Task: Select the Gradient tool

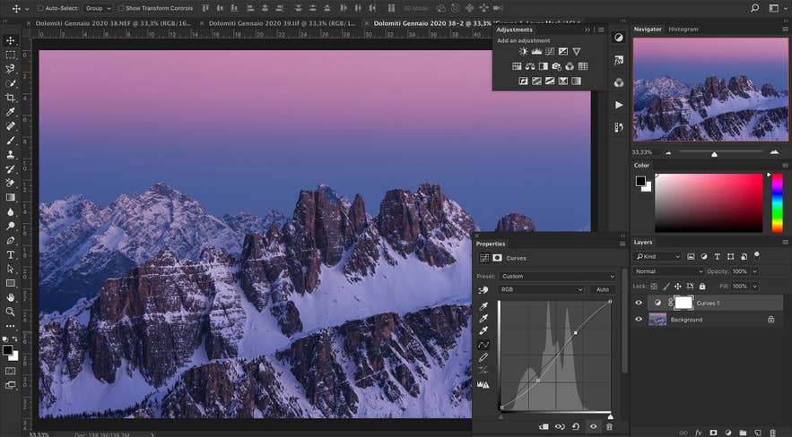Action: pyautogui.click(x=10, y=197)
